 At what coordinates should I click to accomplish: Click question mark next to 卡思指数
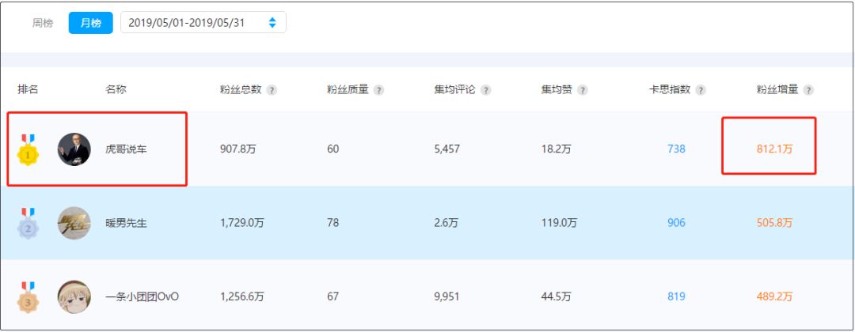(x=701, y=90)
